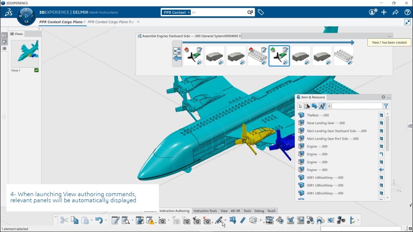Image resolution: width=413 pixels, height=232 pixels.
Task: Expand the bottom toolbar chevron at left end
Action: (x=55, y=217)
